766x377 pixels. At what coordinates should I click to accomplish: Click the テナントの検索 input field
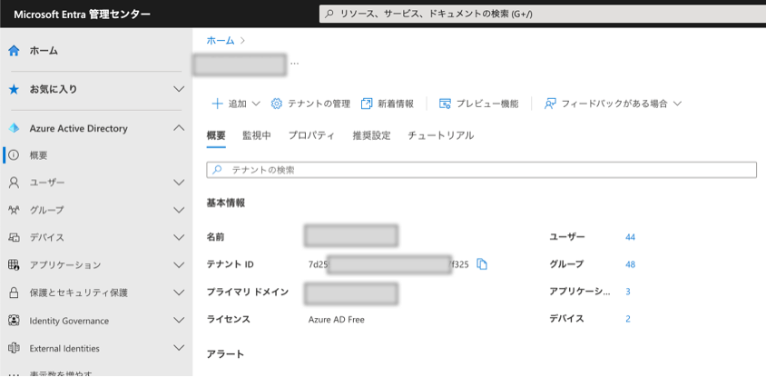point(481,170)
